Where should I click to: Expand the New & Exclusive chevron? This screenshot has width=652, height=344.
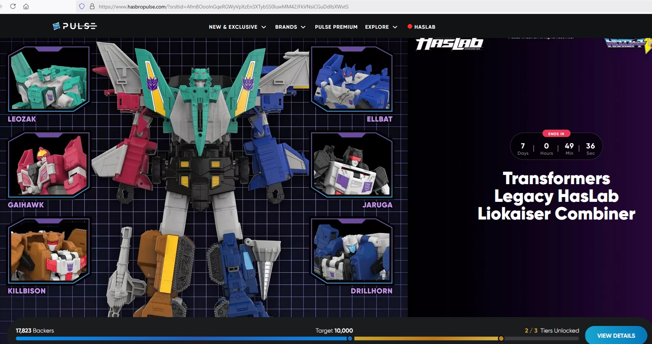pos(264,27)
